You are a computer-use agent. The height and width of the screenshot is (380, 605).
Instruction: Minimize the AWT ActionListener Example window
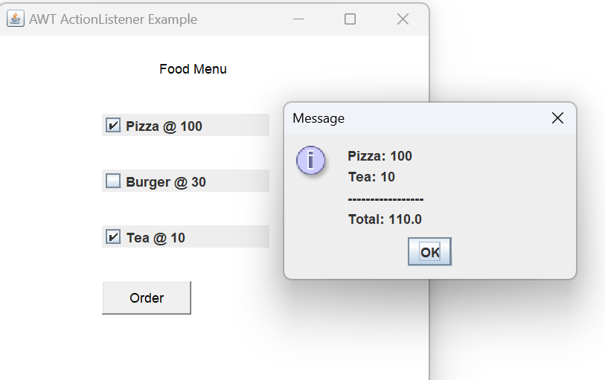[299, 19]
